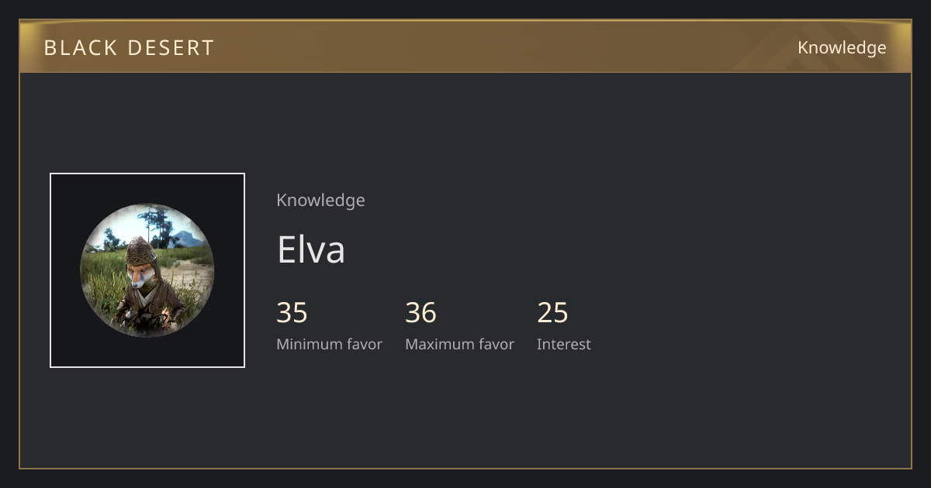Image resolution: width=931 pixels, height=488 pixels.
Task: Open the Knowledge link in the header
Action: pos(842,48)
